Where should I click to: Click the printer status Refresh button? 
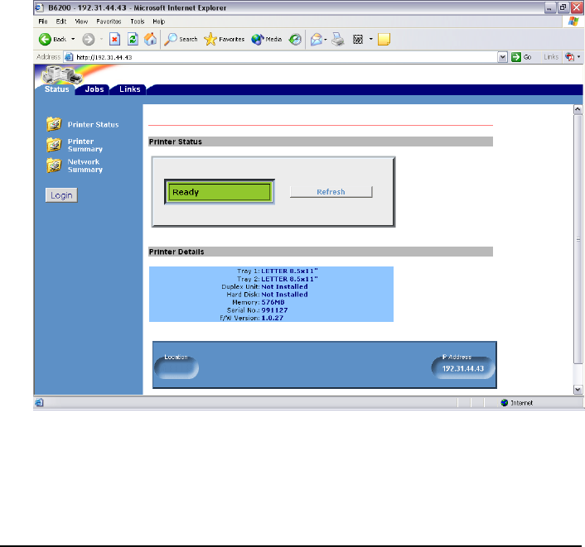point(331,192)
